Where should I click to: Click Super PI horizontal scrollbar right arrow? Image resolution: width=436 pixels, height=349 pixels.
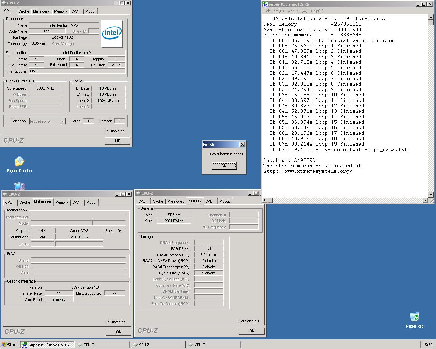(x=425, y=200)
